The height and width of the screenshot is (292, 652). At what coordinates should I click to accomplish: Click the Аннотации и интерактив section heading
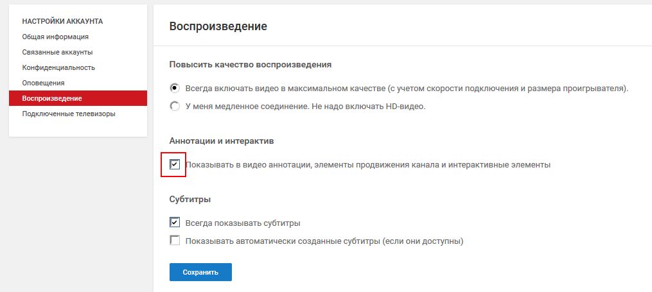pos(222,141)
